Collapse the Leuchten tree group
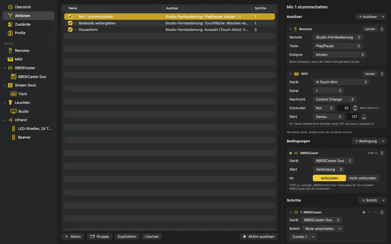The image size is (391, 244). click(5, 103)
